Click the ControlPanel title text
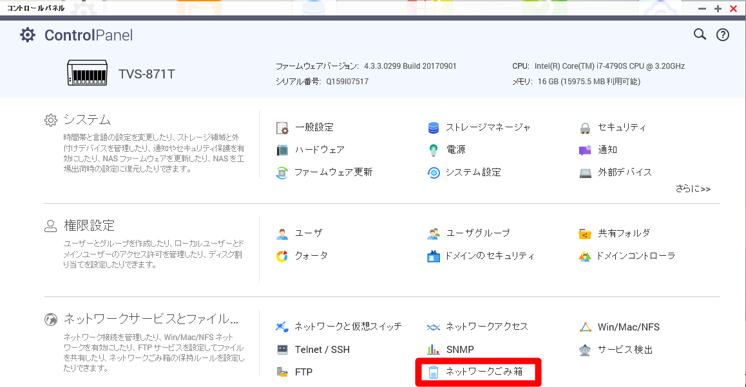746x387 pixels. pos(88,35)
